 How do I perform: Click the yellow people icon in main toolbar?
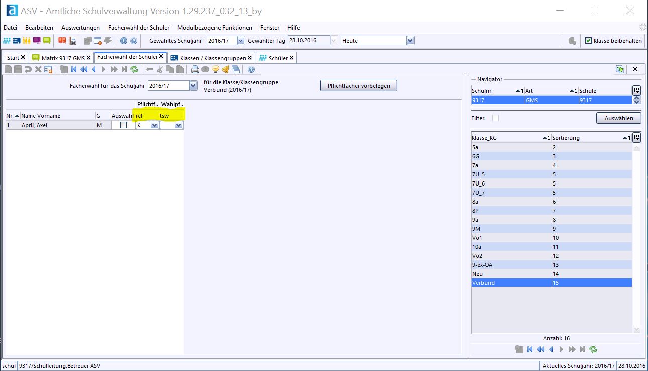27,41
